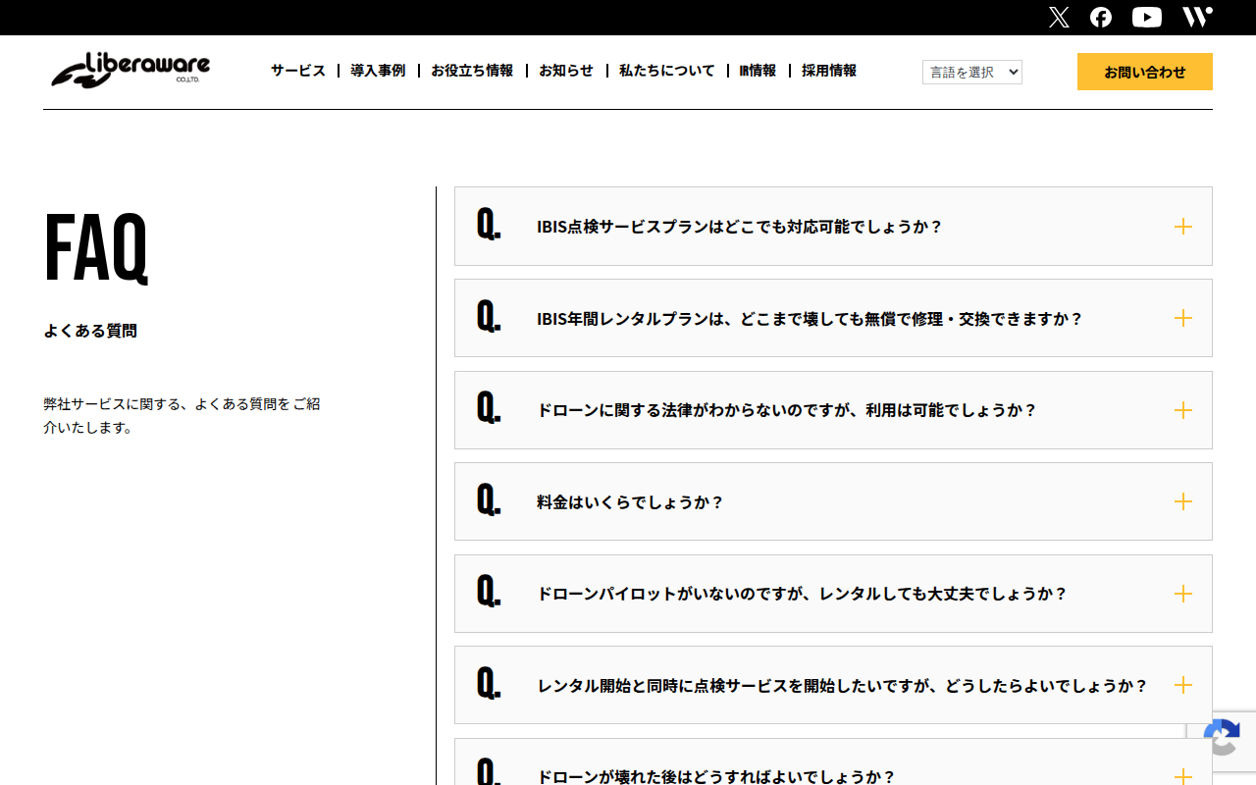
Task: Expand the IBIS点検サービスプラン question
Action: point(833,227)
